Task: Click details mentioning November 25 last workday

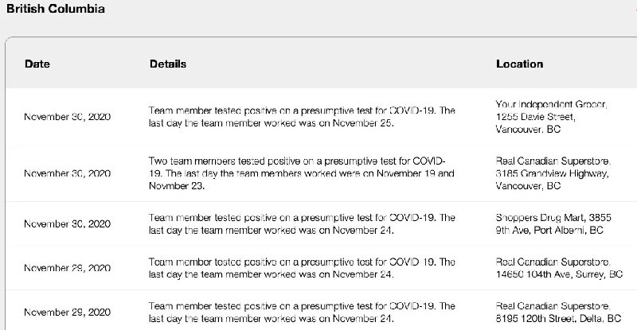Action: (x=302, y=117)
